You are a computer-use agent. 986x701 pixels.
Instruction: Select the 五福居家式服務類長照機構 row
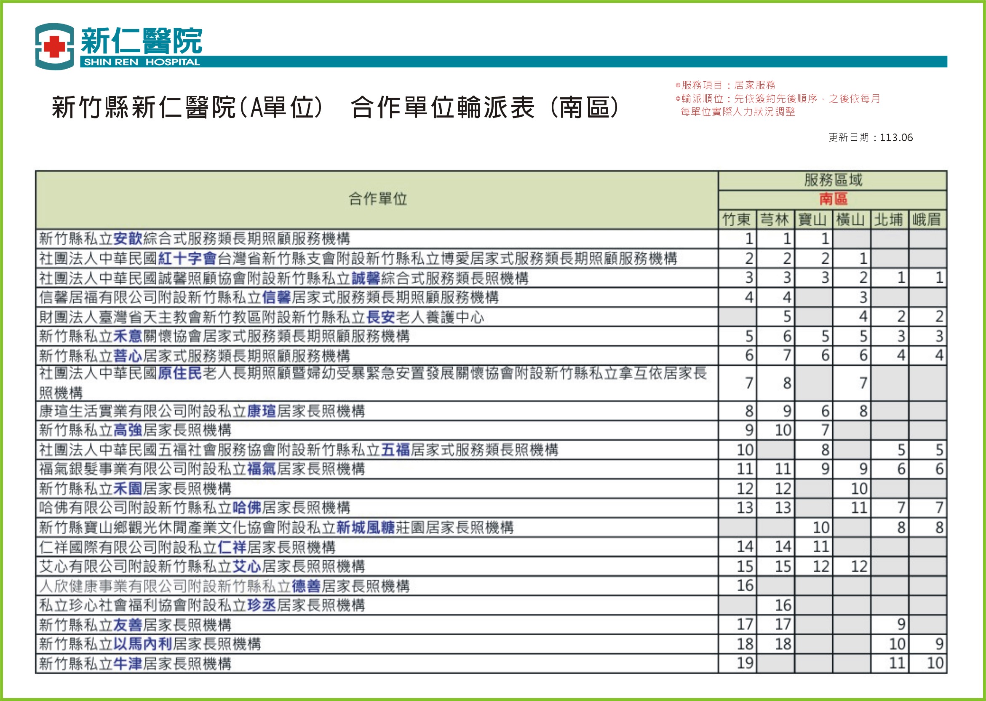click(x=492, y=450)
